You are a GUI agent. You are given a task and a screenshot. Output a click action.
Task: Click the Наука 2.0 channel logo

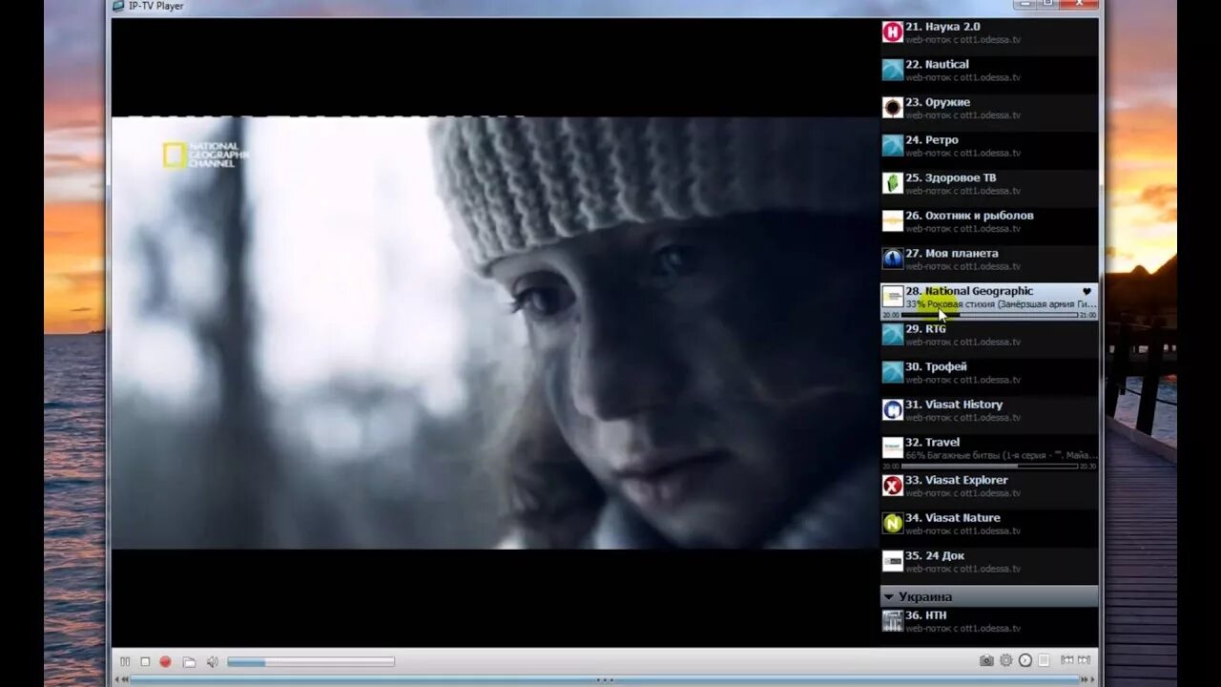[x=892, y=32]
